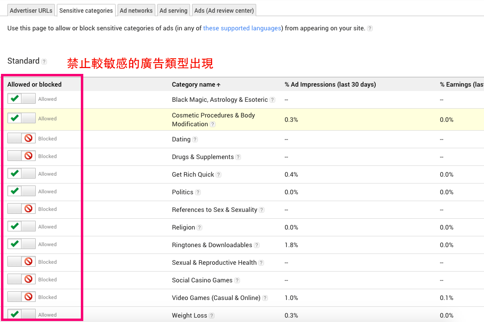Block the Religion ad category

coord(22,226)
